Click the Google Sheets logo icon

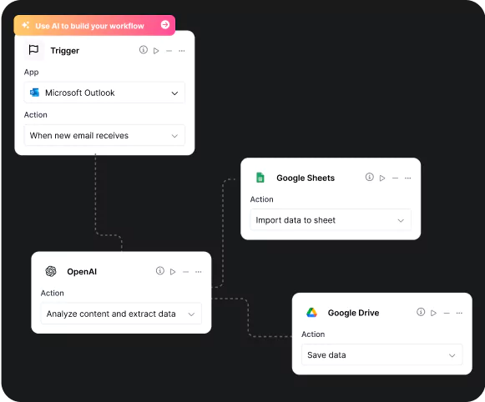260,178
